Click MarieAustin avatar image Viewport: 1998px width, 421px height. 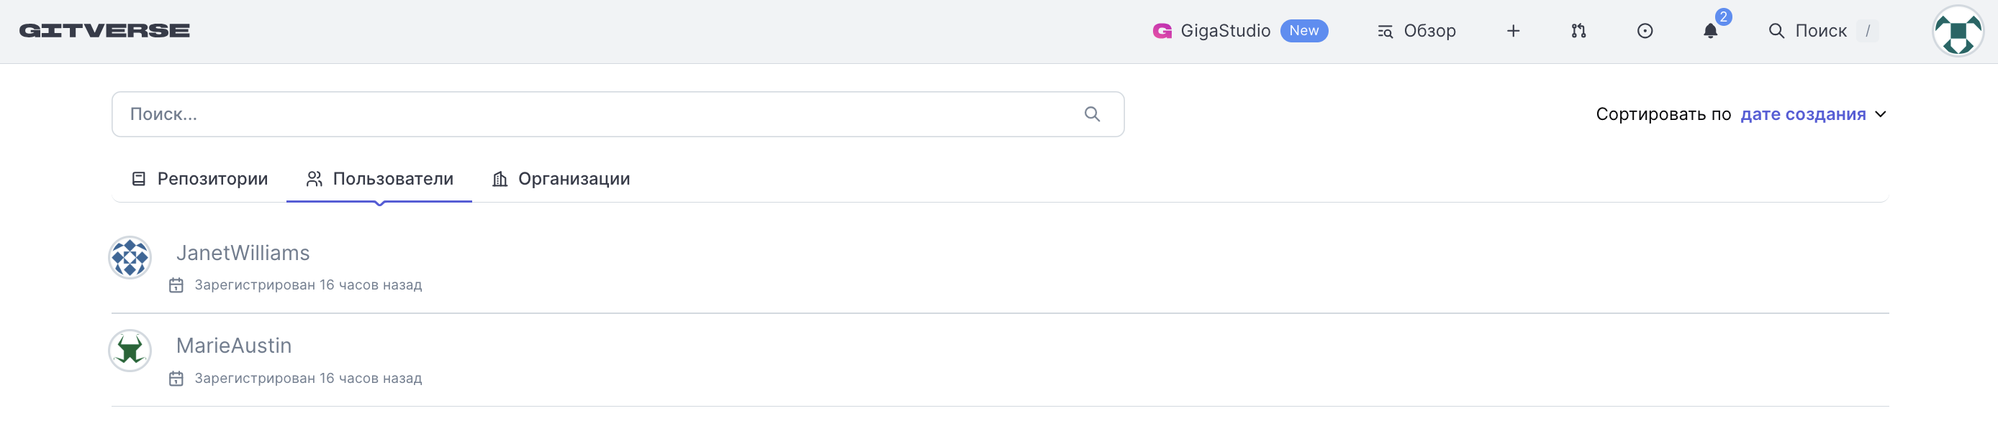[130, 351]
